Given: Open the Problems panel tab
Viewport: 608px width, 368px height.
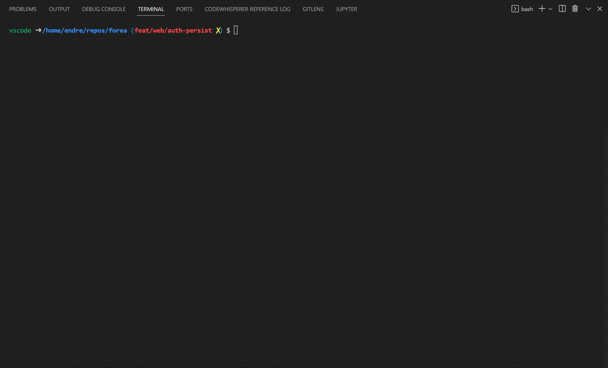Looking at the screenshot, I should pos(23,9).
